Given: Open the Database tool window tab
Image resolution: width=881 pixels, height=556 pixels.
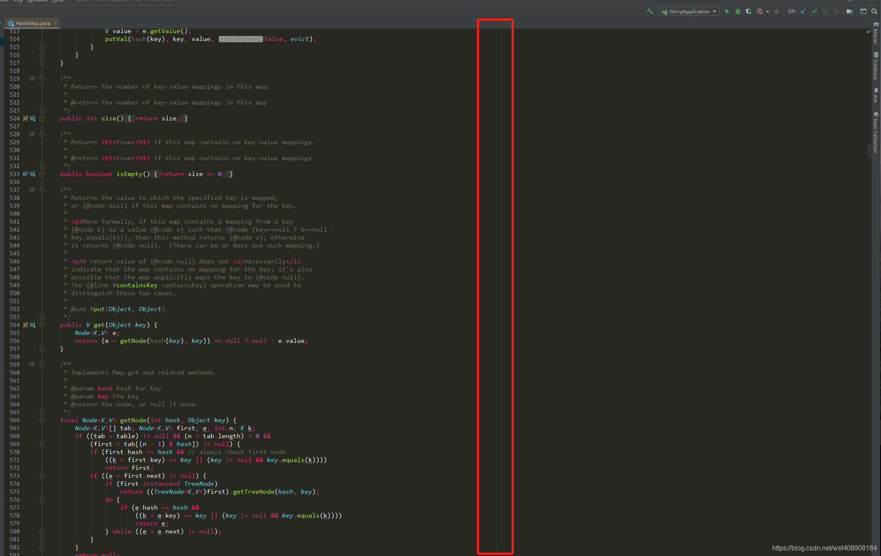Looking at the screenshot, I should point(876,66).
